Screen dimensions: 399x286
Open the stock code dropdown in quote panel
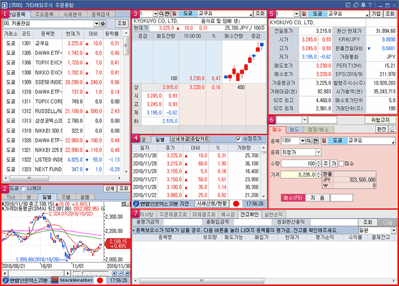pyautogui.click(x=155, y=14)
